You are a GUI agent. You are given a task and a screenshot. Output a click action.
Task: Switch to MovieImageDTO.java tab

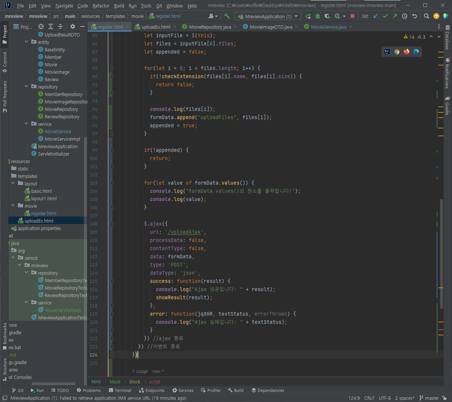click(x=271, y=27)
